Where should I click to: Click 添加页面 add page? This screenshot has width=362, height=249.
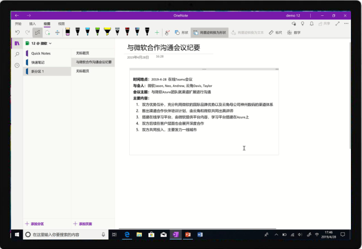(x=83, y=224)
